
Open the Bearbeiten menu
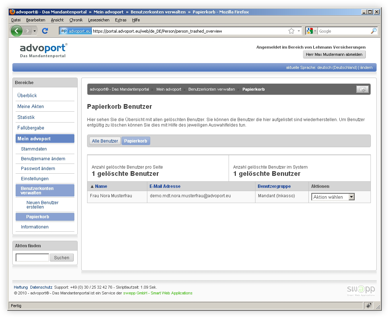[36, 20]
